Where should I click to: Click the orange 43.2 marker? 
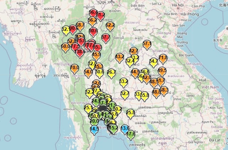coord(120,57)
